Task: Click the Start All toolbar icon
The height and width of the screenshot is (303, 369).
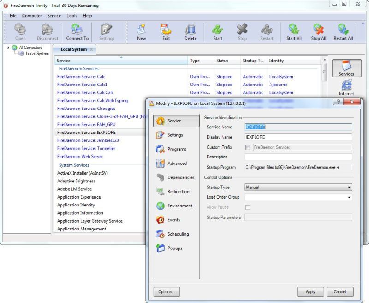Action: point(294,32)
